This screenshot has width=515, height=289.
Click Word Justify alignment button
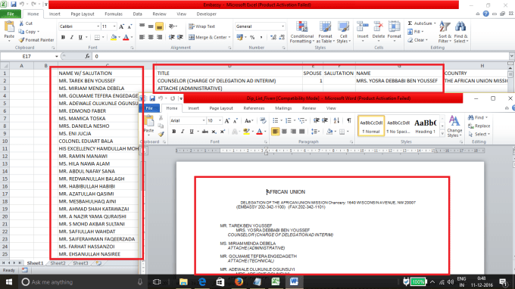click(302, 132)
